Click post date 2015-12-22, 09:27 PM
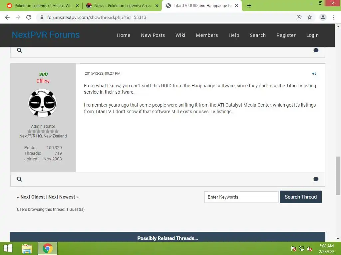 [x=103, y=73]
